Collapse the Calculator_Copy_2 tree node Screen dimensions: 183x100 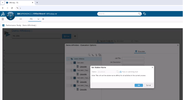coord(71,86)
